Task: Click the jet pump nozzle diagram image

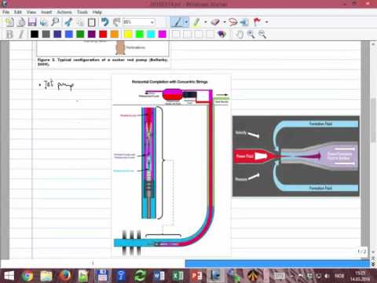Action: tap(296, 156)
